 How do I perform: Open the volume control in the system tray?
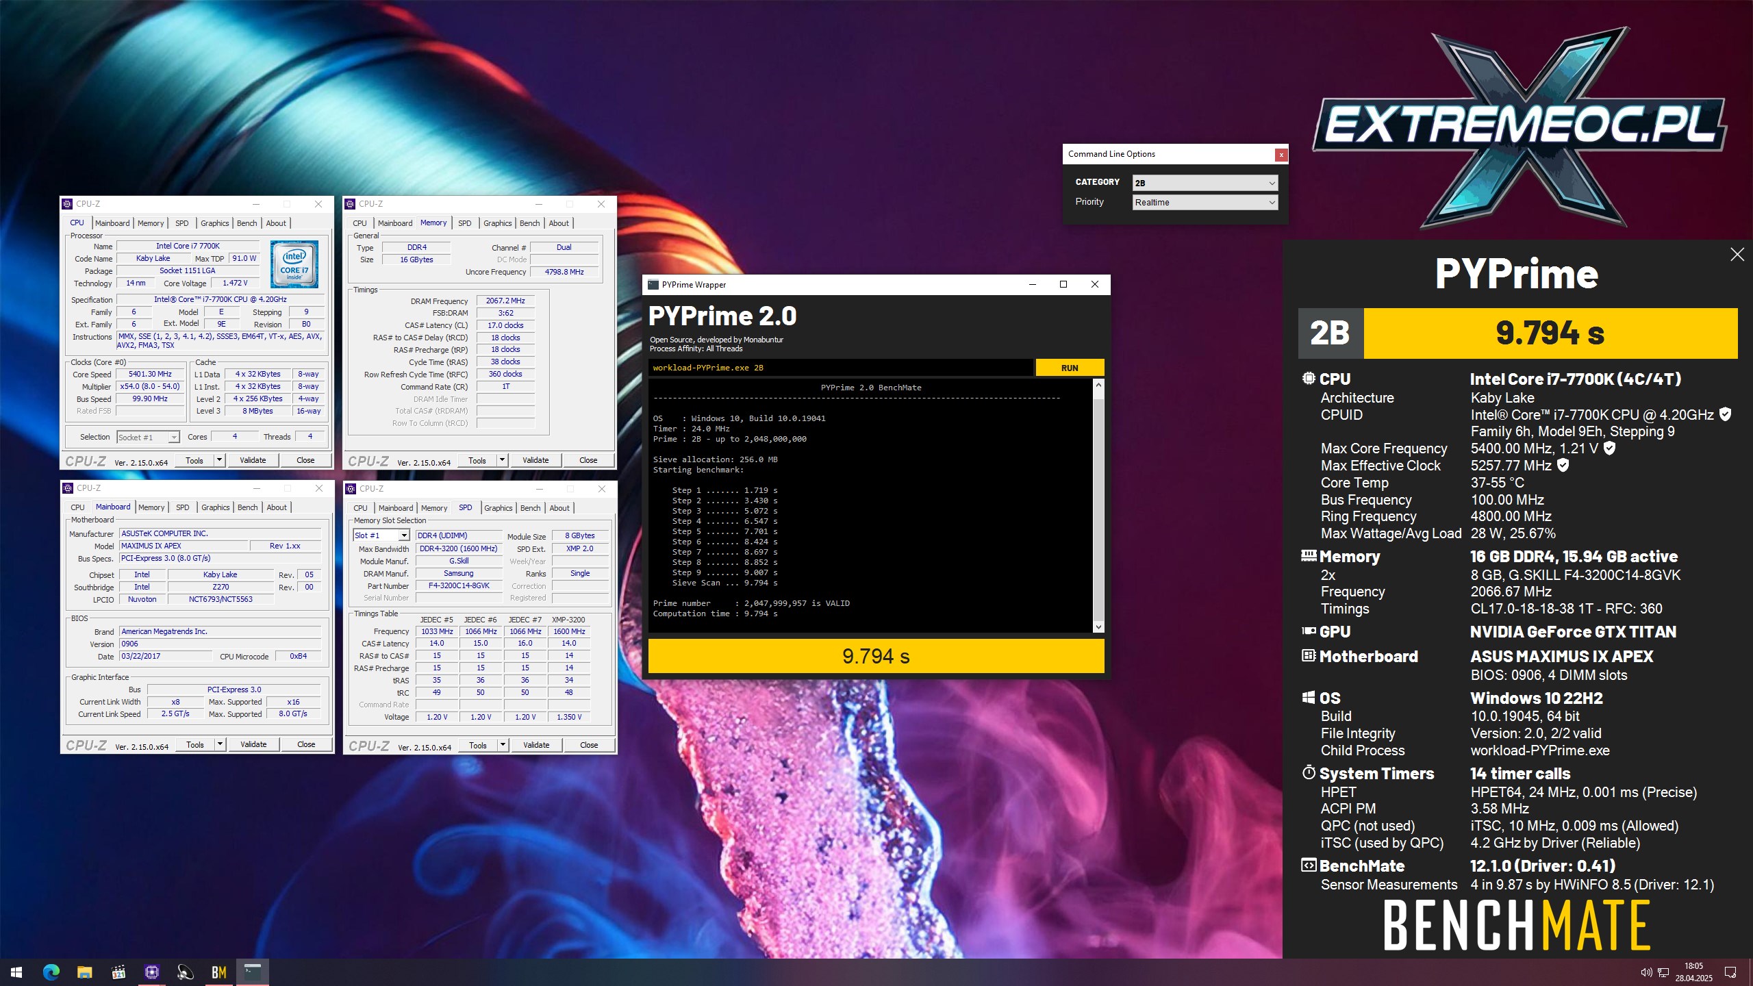[1646, 972]
